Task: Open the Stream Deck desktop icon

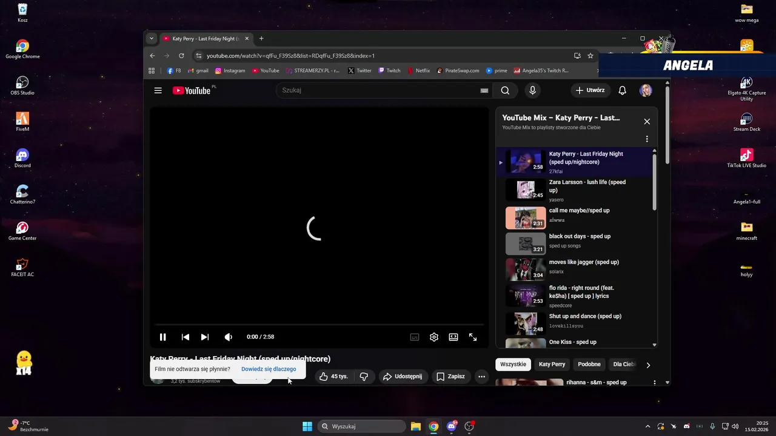Action: 746,122
